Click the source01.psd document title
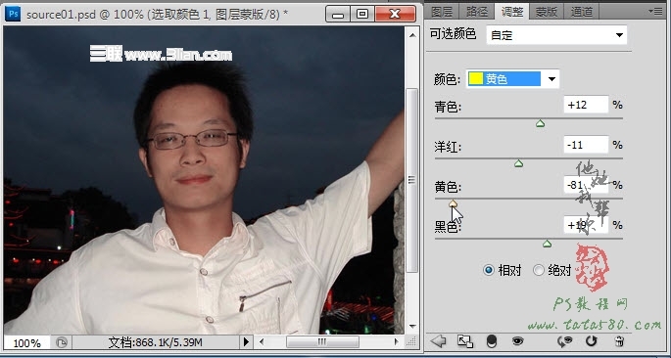This screenshot has width=671, height=358. tap(157, 15)
